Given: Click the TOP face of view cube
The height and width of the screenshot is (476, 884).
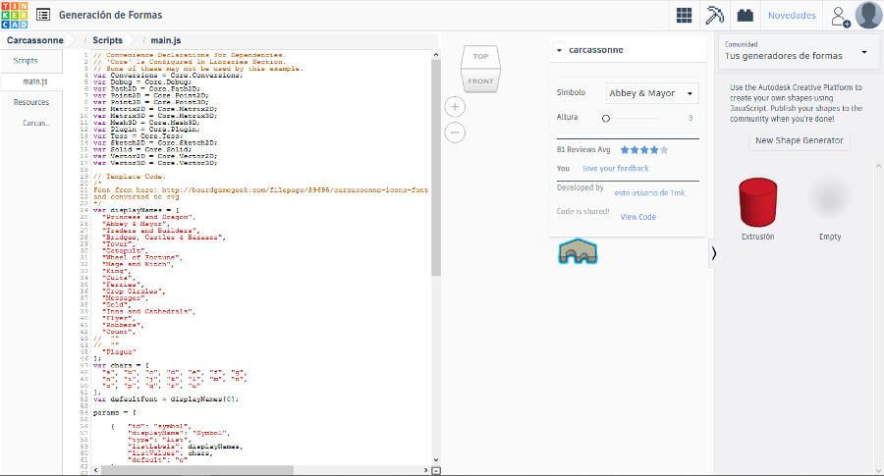Looking at the screenshot, I should 480,57.
